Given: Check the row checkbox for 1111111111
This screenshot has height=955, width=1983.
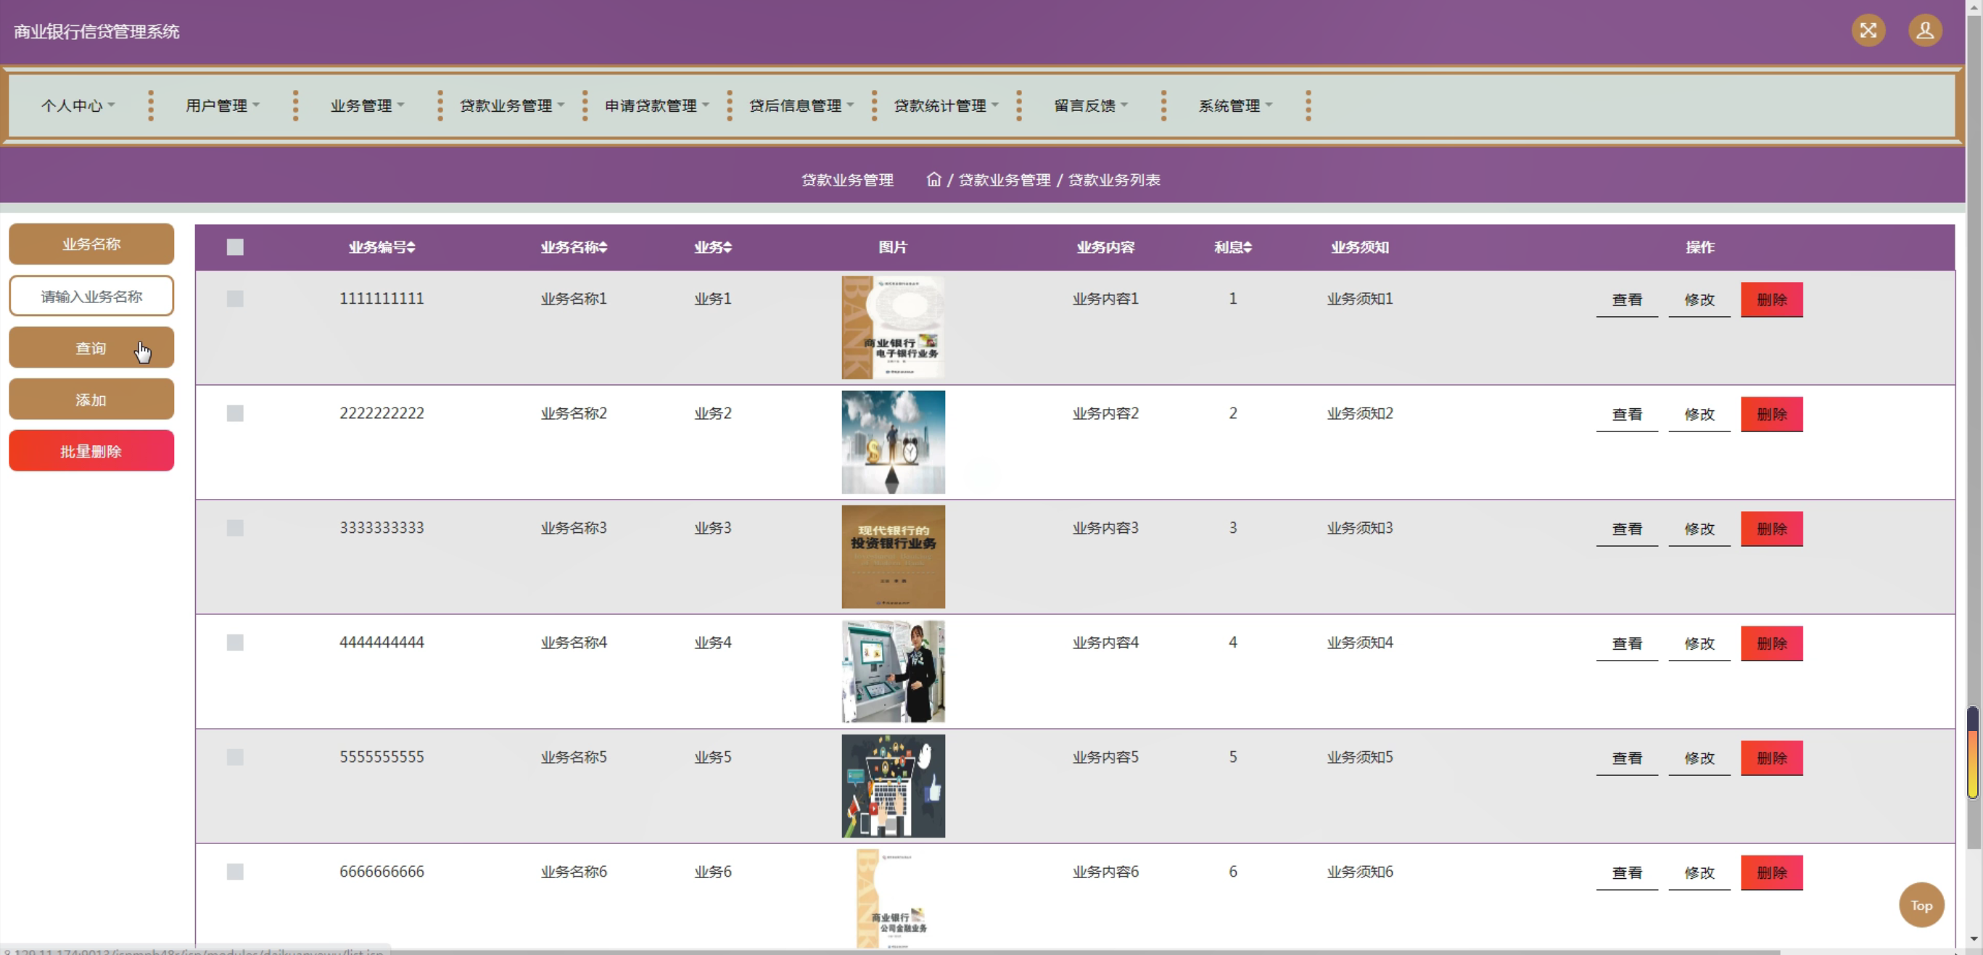Looking at the screenshot, I should 235,299.
